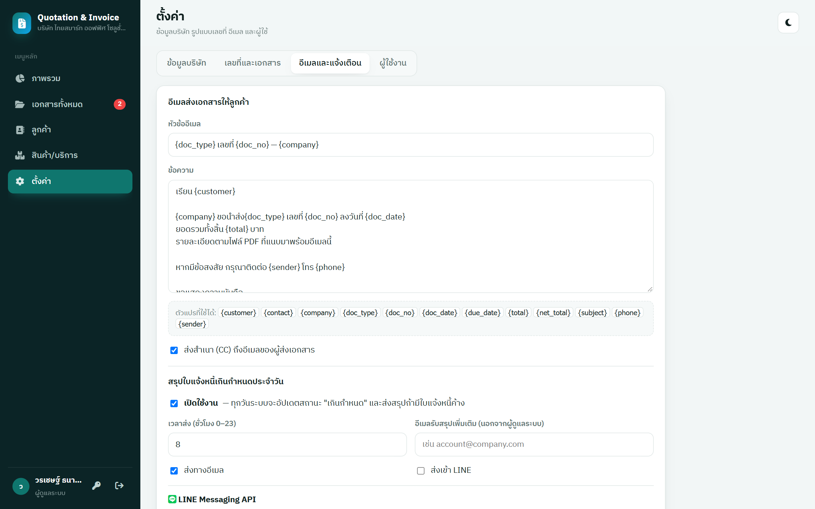Click the red badge showing 2 documents

(x=120, y=104)
